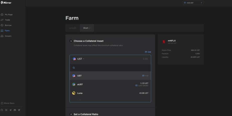Click the Farm page heading
The width and height of the screenshot is (232, 116).
pyautogui.click(x=72, y=18)
